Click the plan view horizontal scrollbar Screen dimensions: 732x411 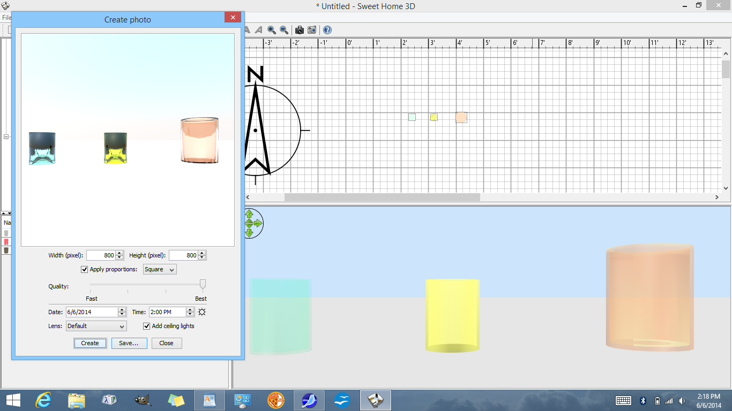click(x=382, y=197)
